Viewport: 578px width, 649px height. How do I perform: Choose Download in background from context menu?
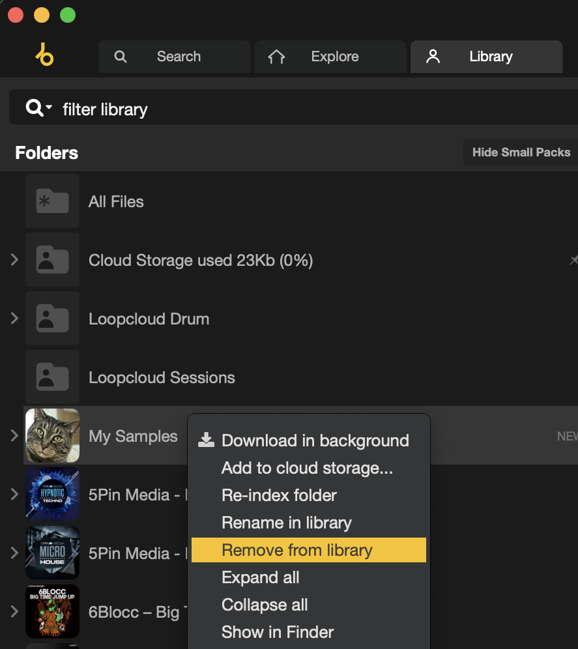click(309, 440)
